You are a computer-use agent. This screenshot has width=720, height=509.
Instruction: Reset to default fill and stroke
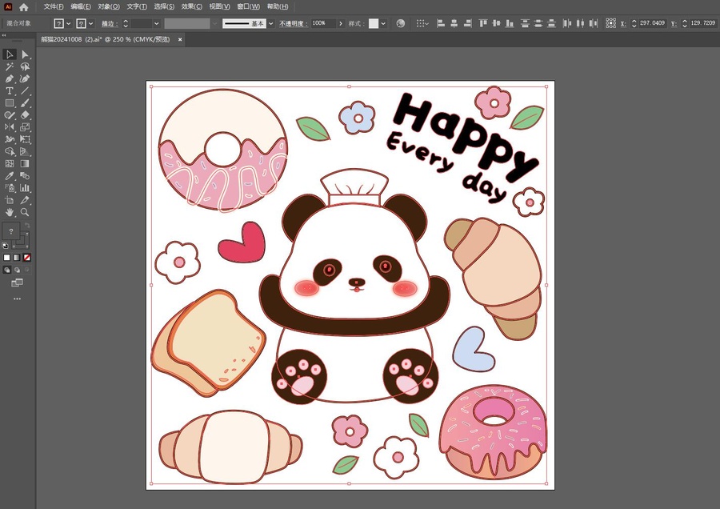point(6,246)
